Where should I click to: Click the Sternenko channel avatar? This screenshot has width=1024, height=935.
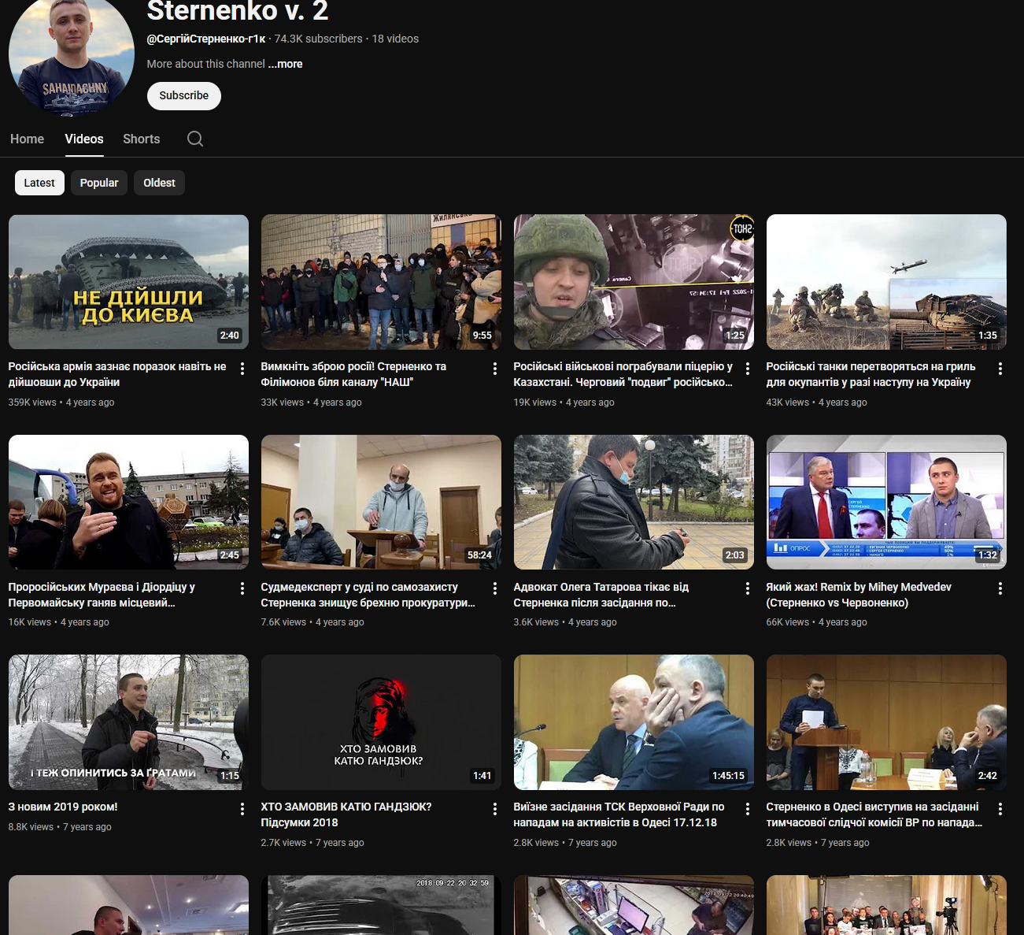pyautogui.click(x=72, y=55)
